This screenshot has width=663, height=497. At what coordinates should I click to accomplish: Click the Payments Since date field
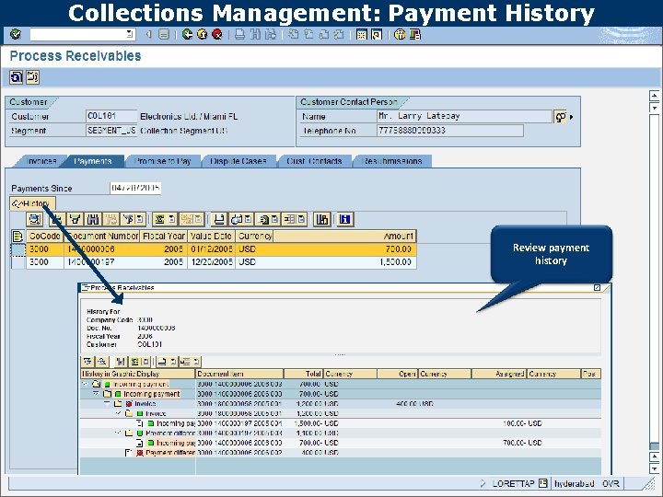click(x=135, y=188)
